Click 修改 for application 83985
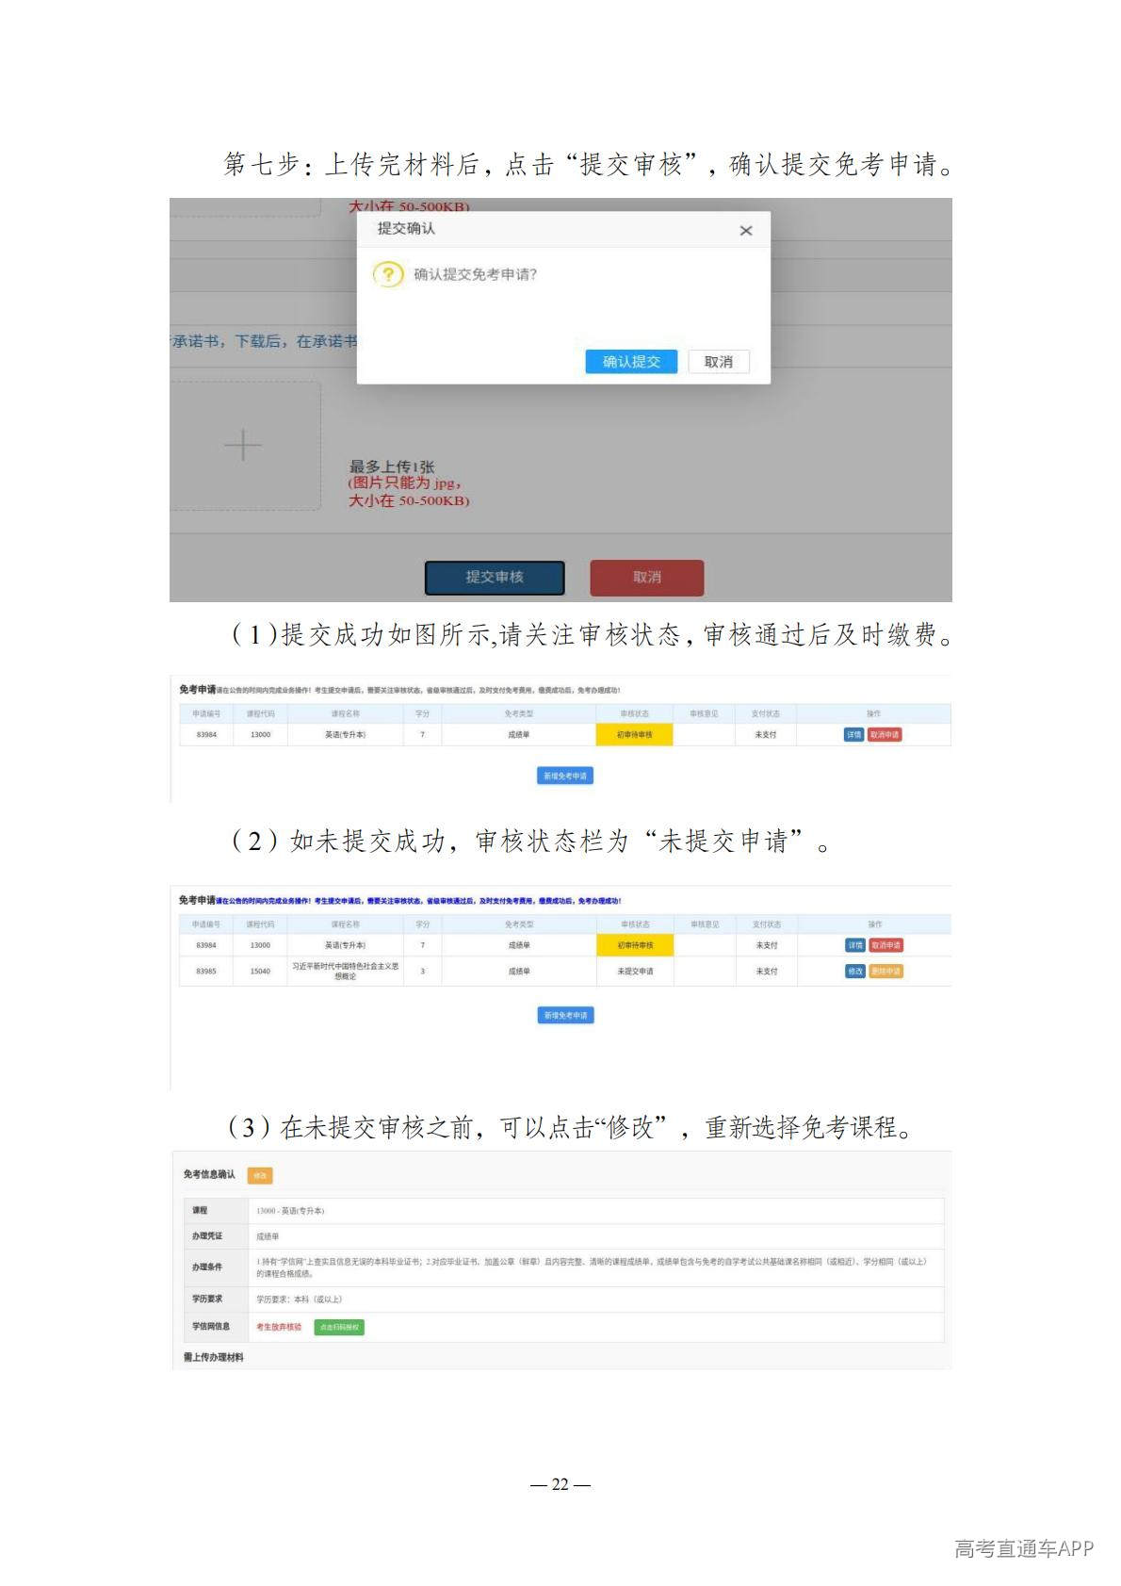Viewport: 1121px width, 1586px height. [x=854, y=971]
